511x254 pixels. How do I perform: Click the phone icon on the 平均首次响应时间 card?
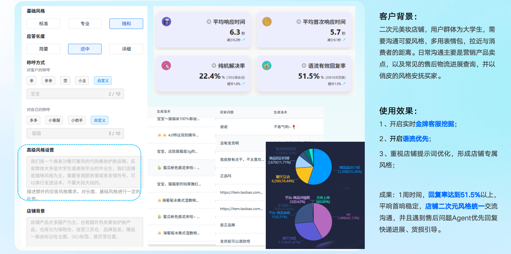tap(267, 21)
